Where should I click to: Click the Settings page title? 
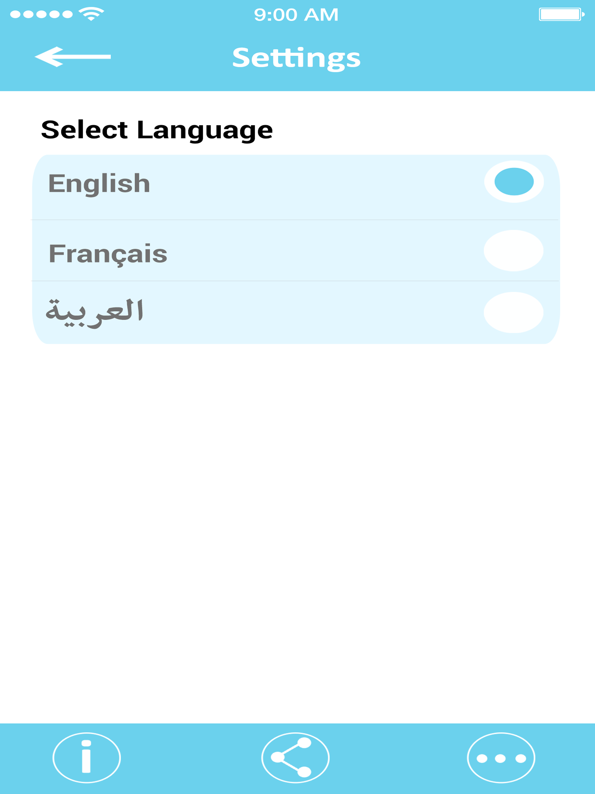tap(296, 58)
